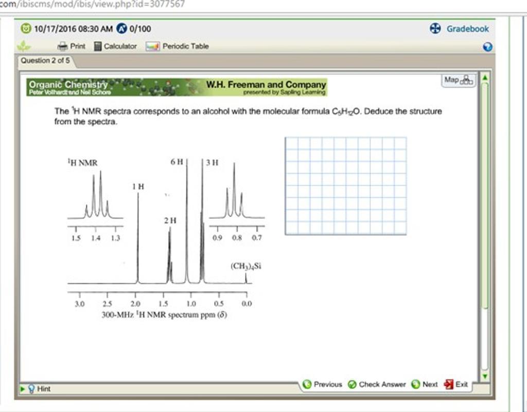Open the Gradebook text link
Viewport: 527px width, 412px height.
tap(467, 29)
